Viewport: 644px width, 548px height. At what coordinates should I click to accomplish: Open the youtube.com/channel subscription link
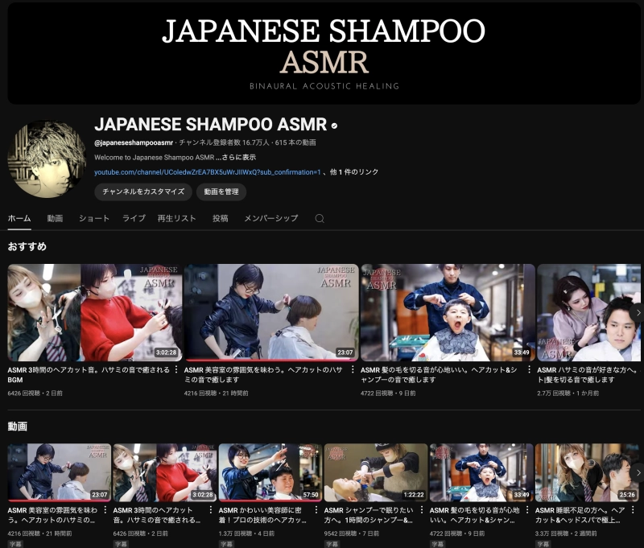click(x=208, y=172)
